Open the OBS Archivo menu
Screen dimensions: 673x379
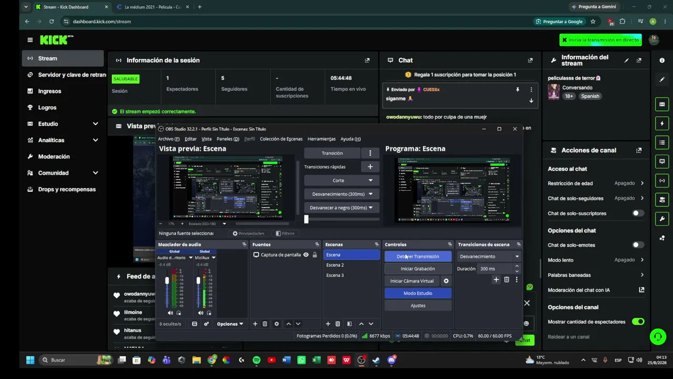[x=169, y=139]
